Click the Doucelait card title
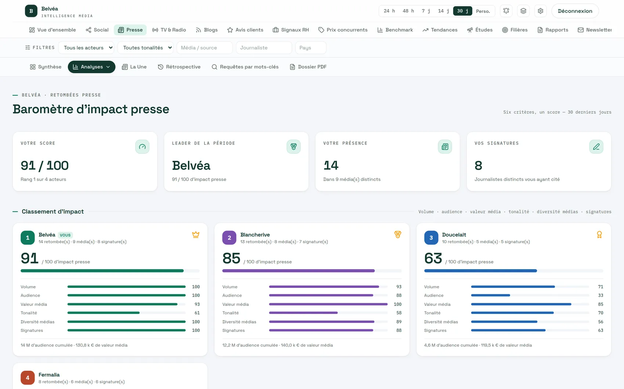The image size is (624, 389). coord(454,235)
